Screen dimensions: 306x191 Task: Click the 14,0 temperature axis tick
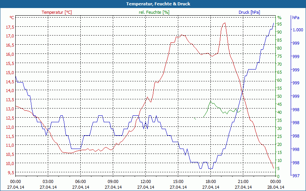point(10,91)
